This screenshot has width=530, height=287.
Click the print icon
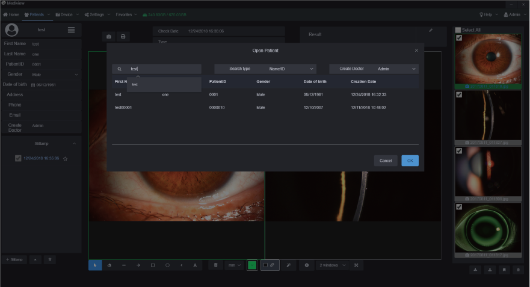(x=123, y=37)
